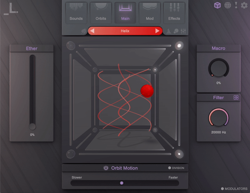This screenshot has width=250, height=193.
Task: Click the Slower label
Action: click(x=77, y=178)
